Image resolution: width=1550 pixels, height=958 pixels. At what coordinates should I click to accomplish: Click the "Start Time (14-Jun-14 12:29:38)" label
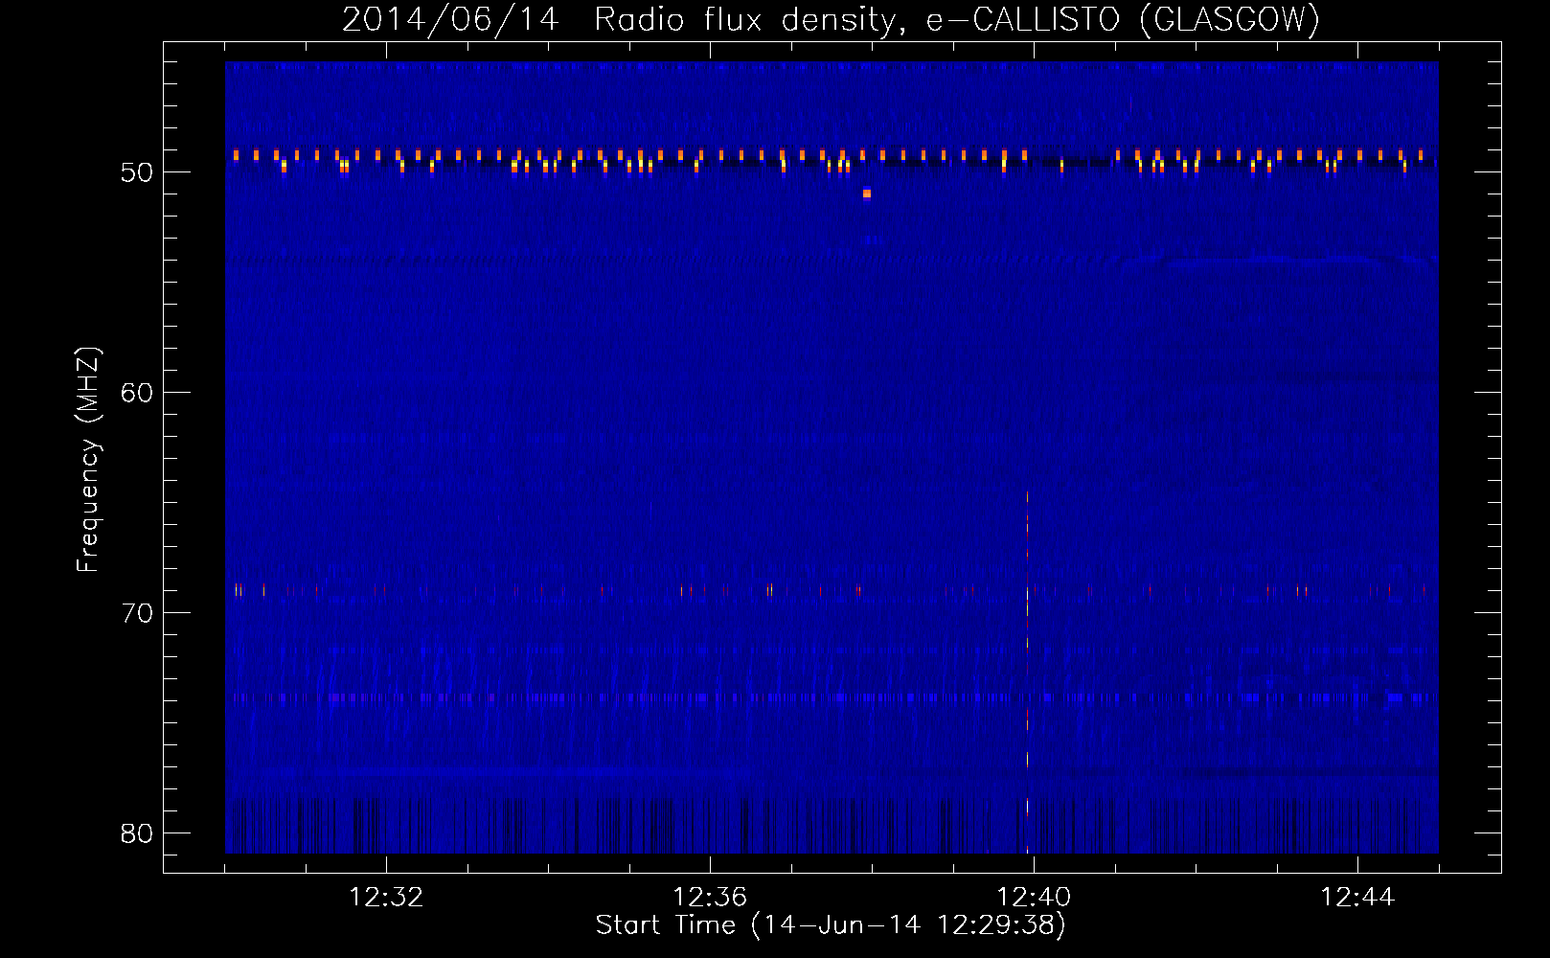[831, 925]
